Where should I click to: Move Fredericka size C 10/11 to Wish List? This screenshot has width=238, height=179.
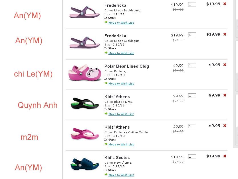tap(121, 23)
